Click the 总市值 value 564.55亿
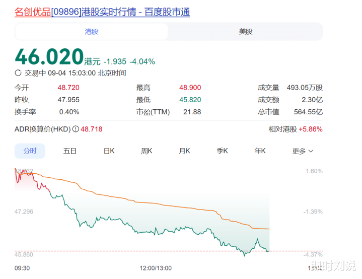 308,112
